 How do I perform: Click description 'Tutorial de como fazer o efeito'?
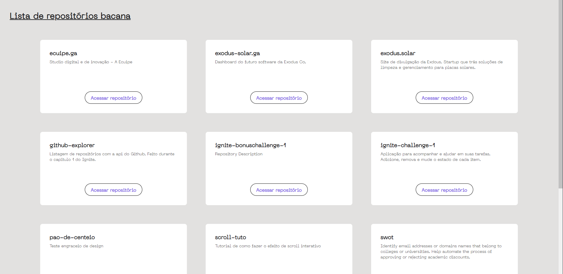click(x=268, y=246)
